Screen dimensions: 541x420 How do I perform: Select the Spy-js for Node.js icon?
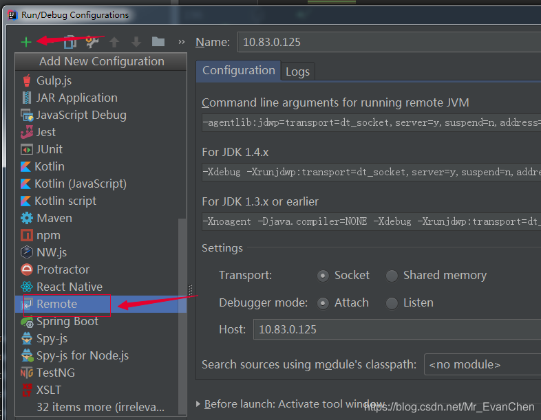coord(27,355)
